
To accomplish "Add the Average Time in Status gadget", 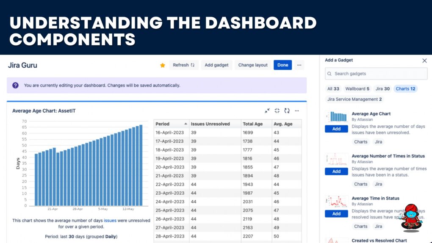I will click(336, 214).
